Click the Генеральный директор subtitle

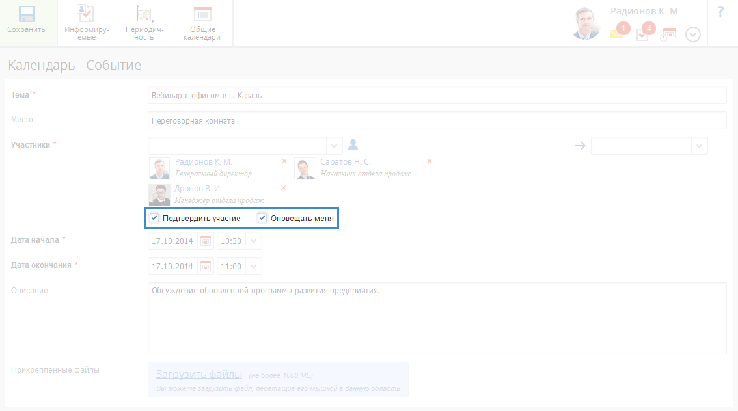click(213, 174)
